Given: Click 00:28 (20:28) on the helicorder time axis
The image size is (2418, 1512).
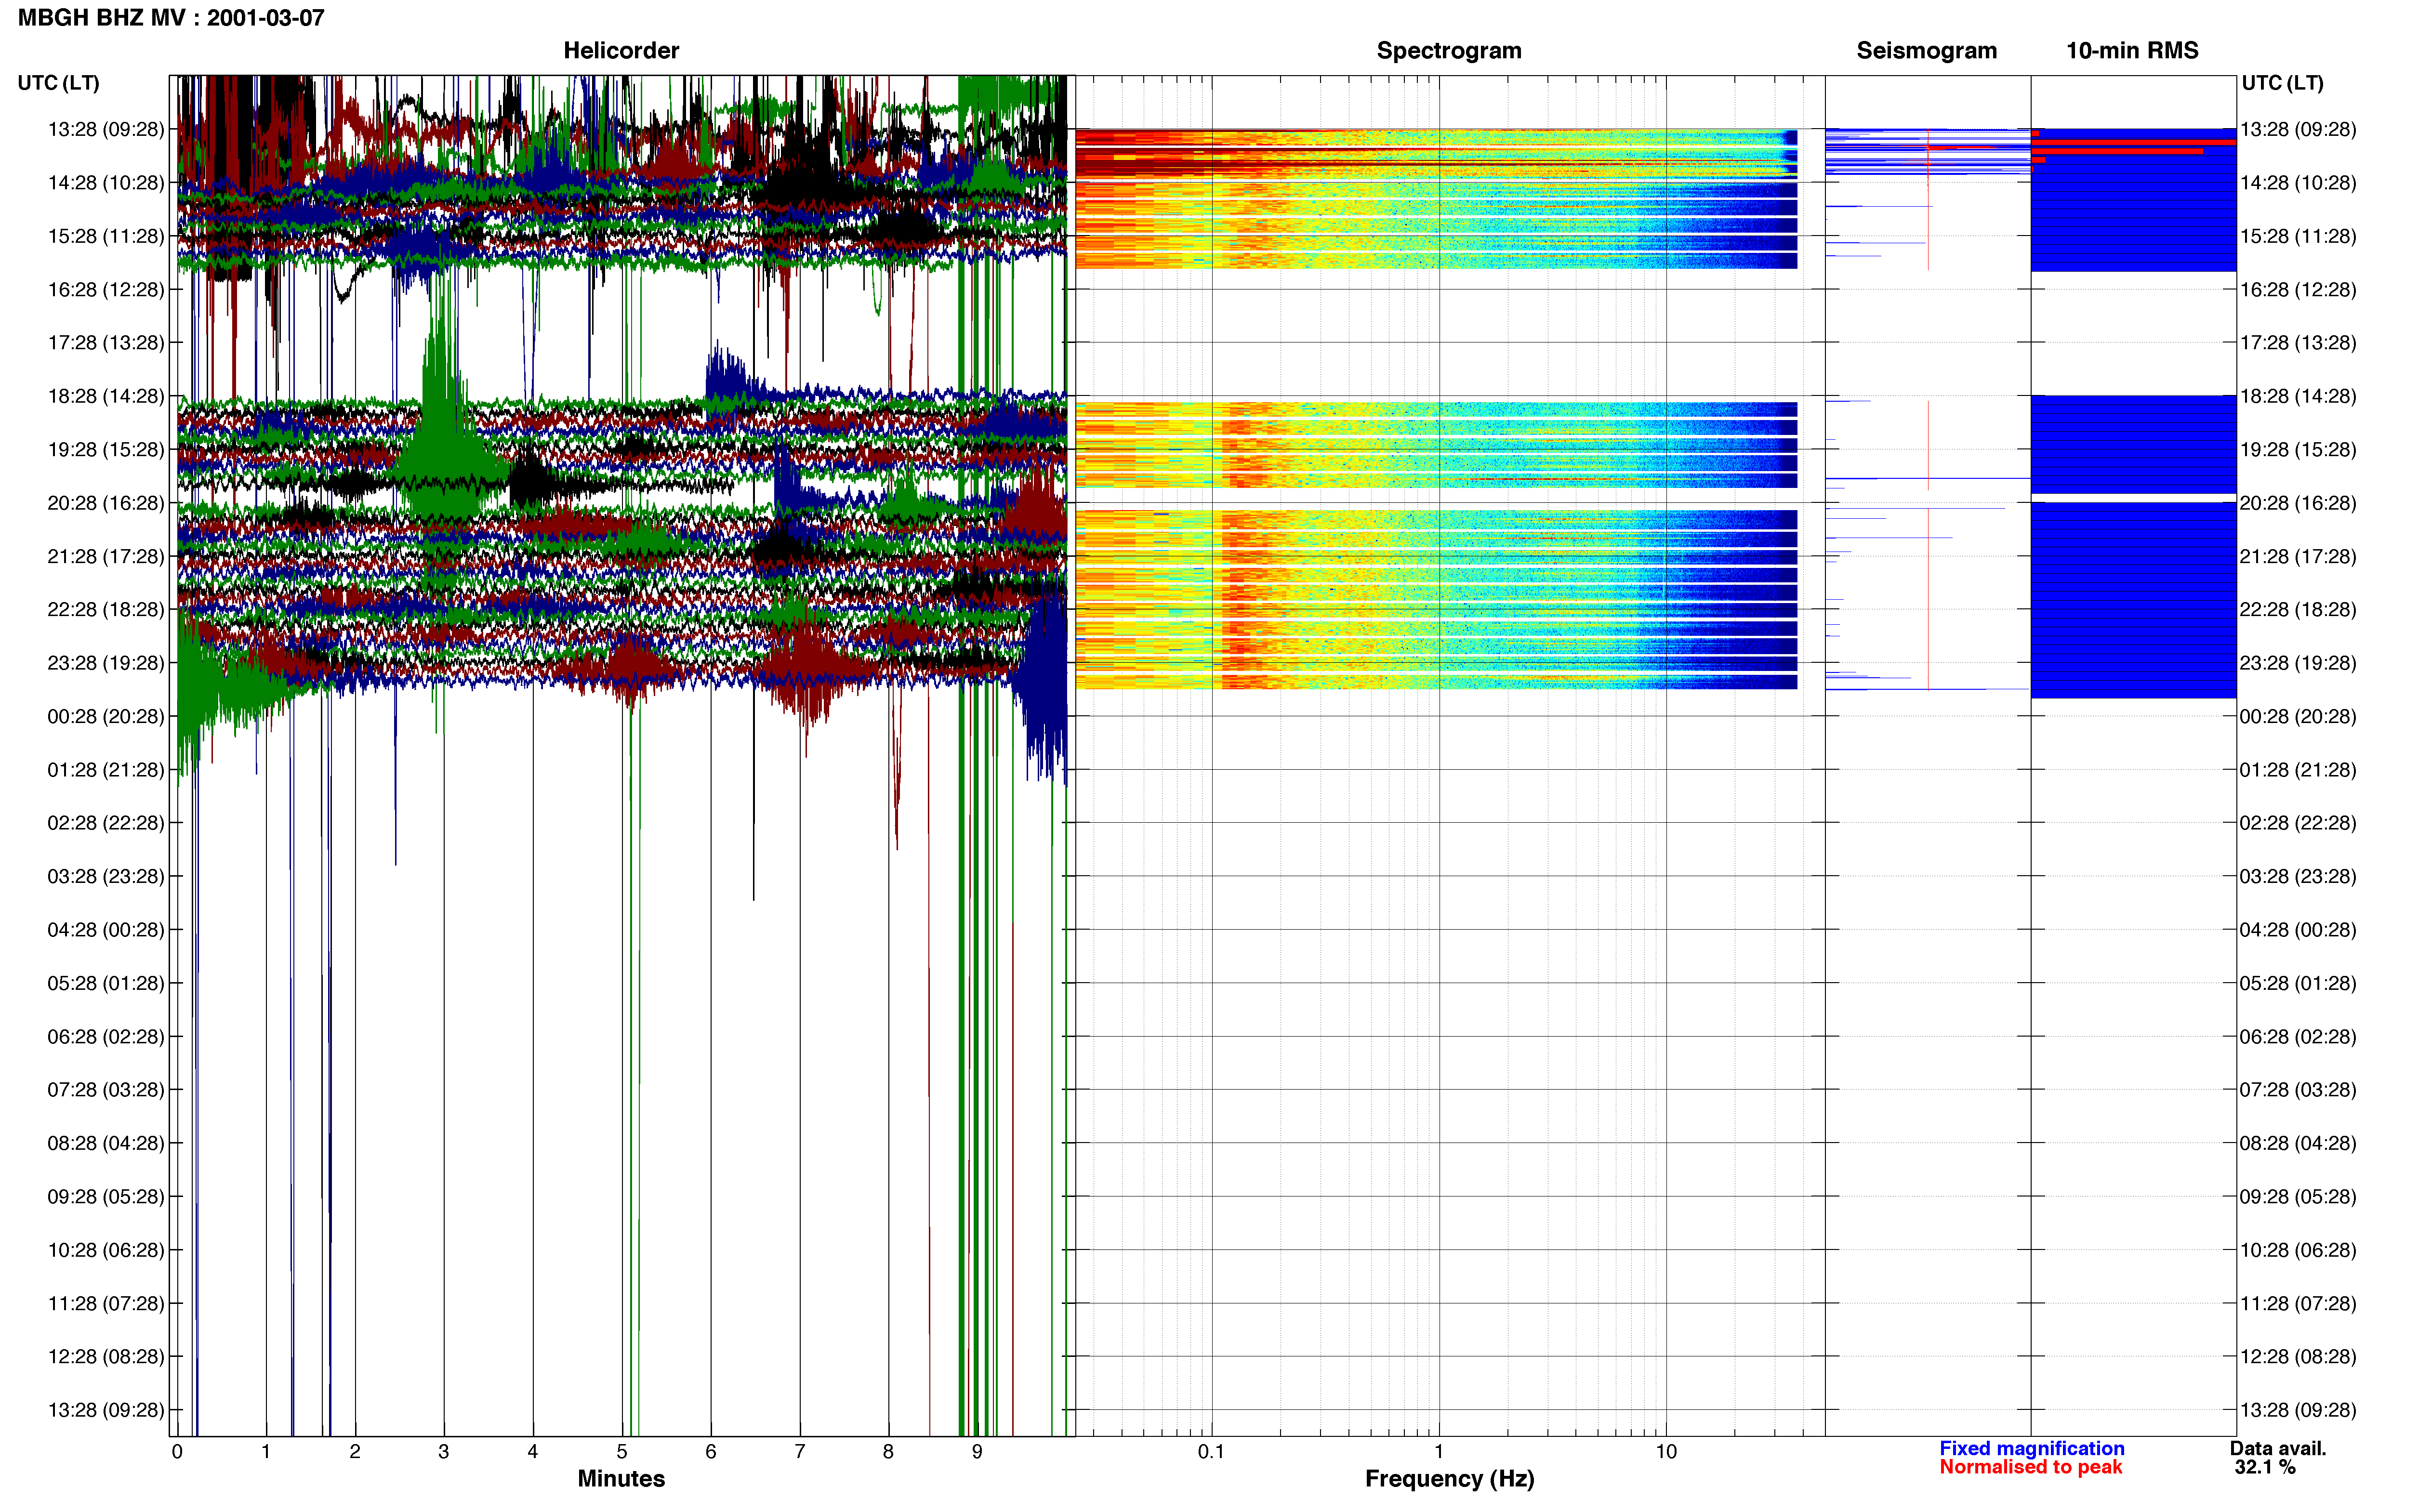Looking at the screenshot, I should (106, 716).
